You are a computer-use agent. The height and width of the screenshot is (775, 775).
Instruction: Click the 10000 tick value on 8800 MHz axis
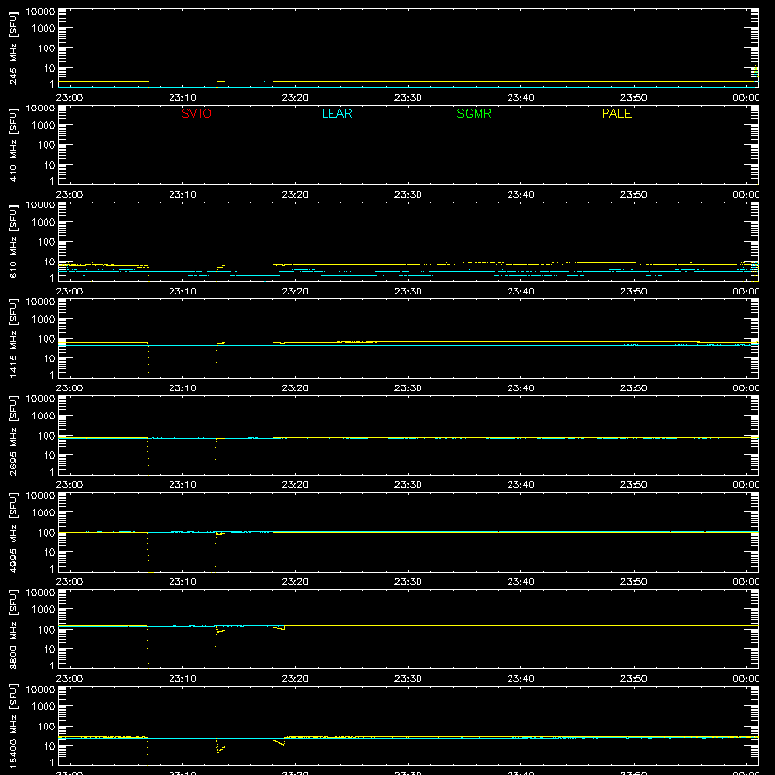pos(41,593)
